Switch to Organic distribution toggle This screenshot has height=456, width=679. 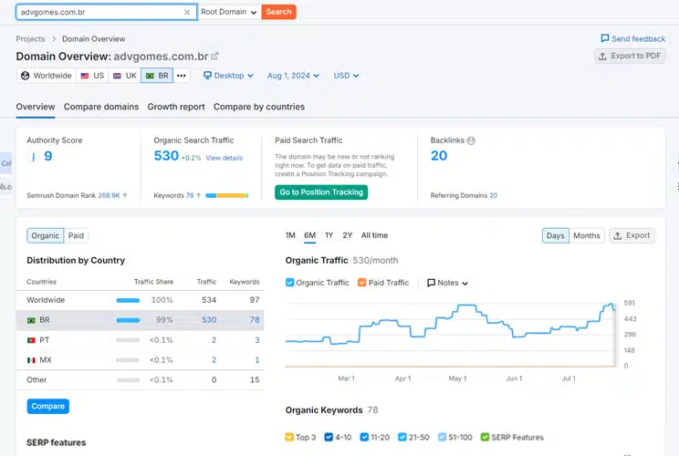[x=46, y=236]
